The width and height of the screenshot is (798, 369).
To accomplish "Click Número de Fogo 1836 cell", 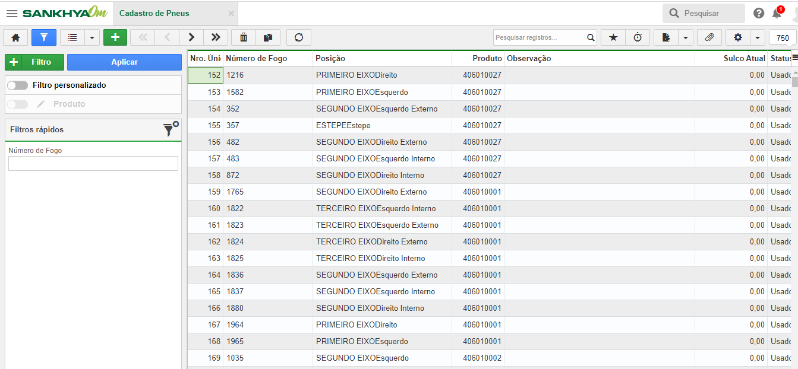I will click(x=268, y=275).
